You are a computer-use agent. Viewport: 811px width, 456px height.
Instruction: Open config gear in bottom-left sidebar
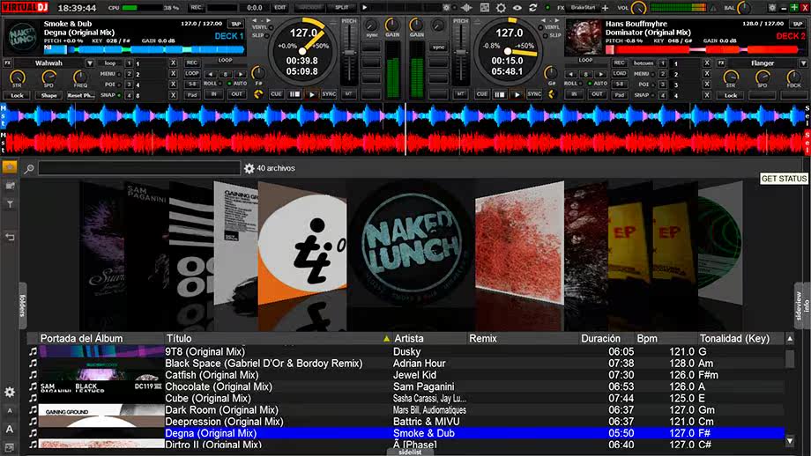10,392
